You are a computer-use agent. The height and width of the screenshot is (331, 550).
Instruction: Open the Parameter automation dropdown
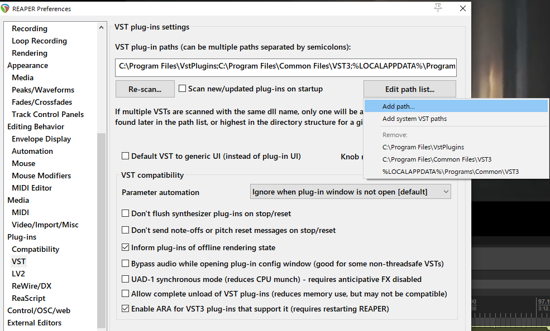(x=351, y=192)
